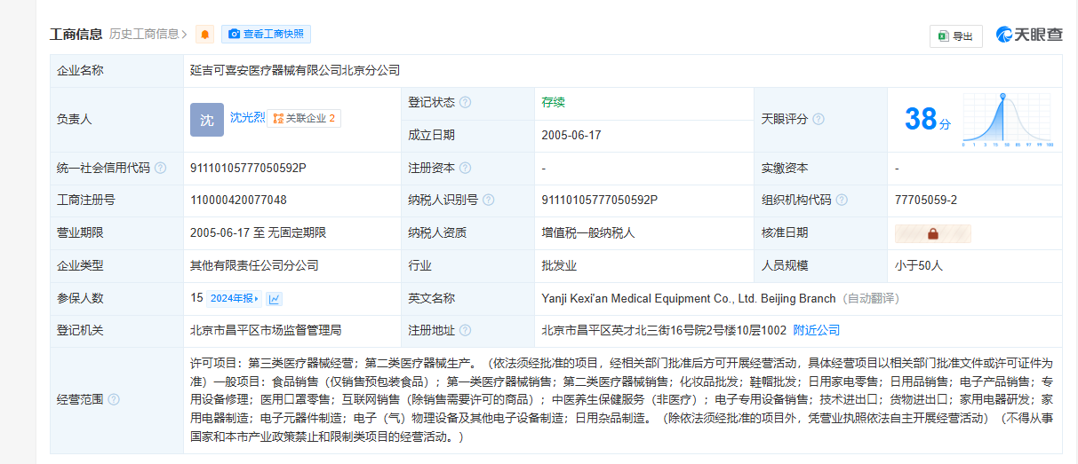Click 批发业 industry value
Screen dimensions: 1078x464
coord(559,265)
